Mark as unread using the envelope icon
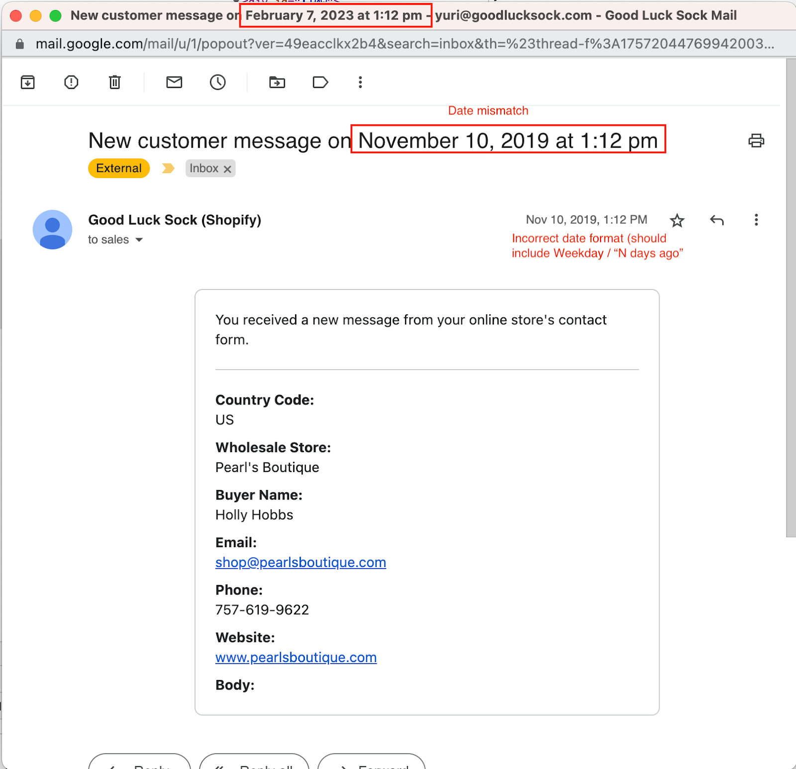The image size is (796, 769). click(x=174, y=82)
